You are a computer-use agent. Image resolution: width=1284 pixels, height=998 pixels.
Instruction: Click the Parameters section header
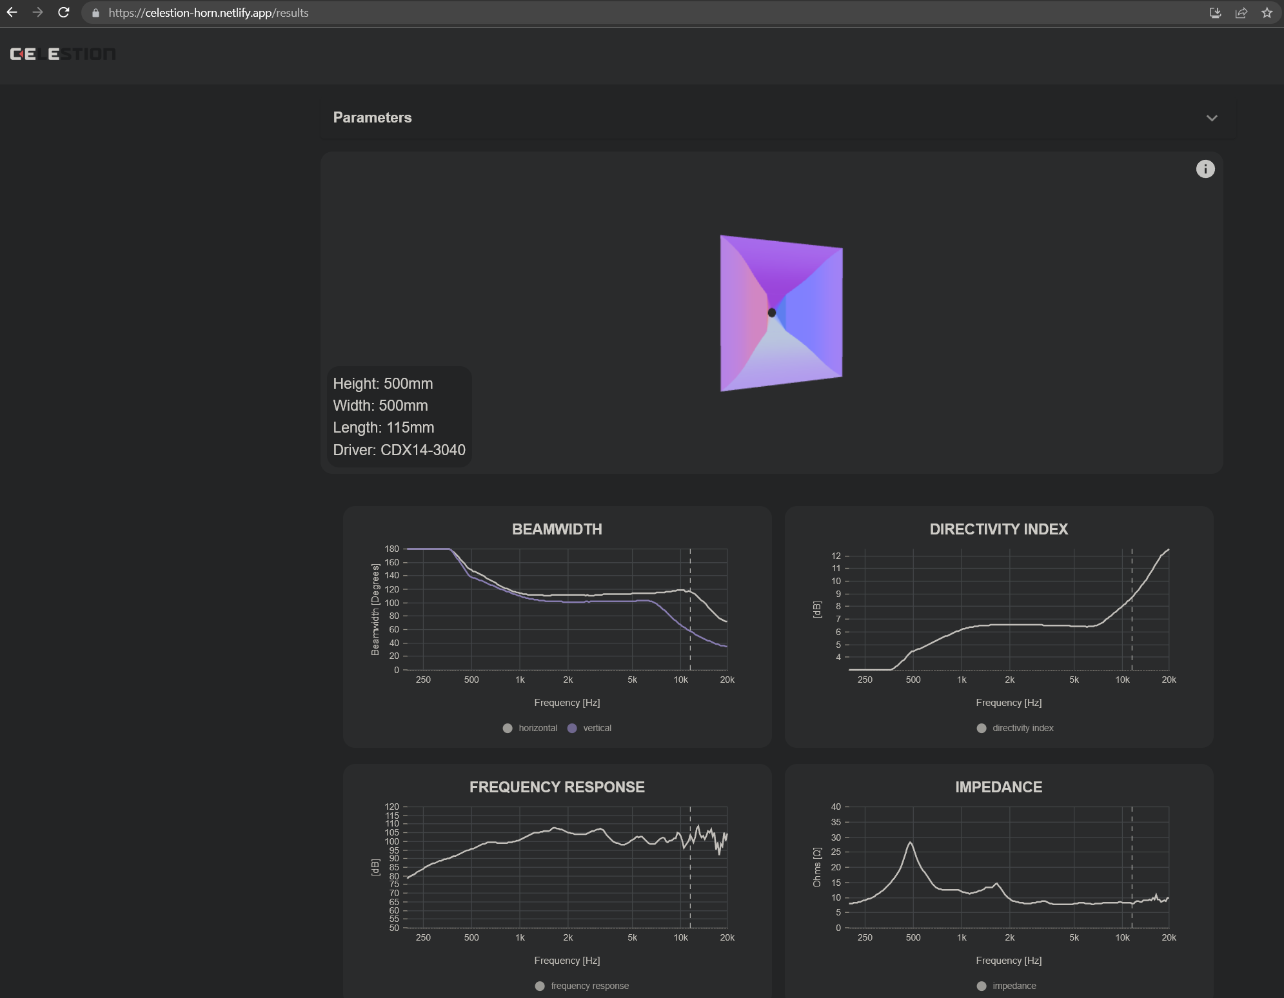coord(777,118)
